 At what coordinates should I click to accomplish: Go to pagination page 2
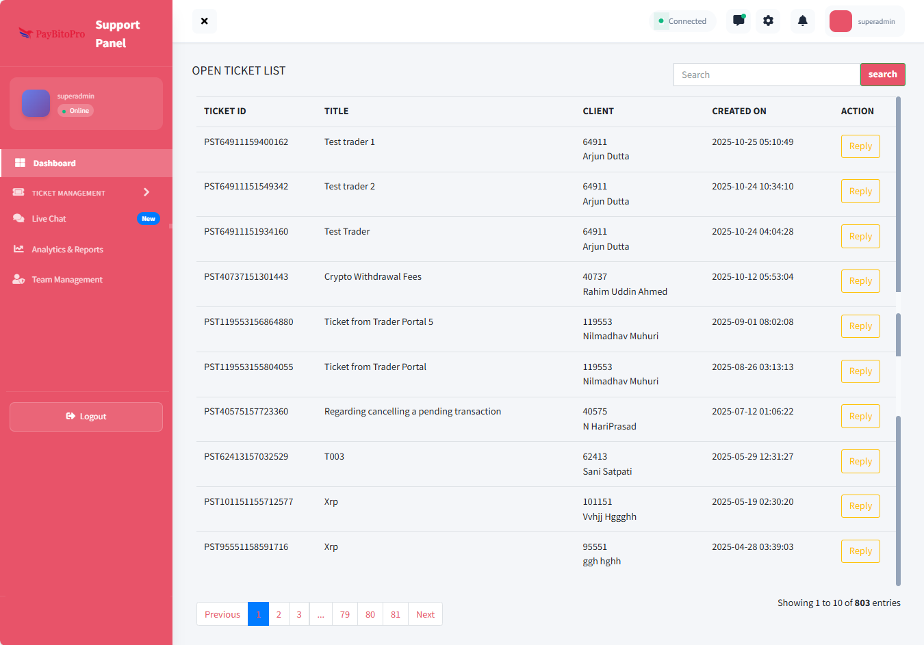click(279, 614)
